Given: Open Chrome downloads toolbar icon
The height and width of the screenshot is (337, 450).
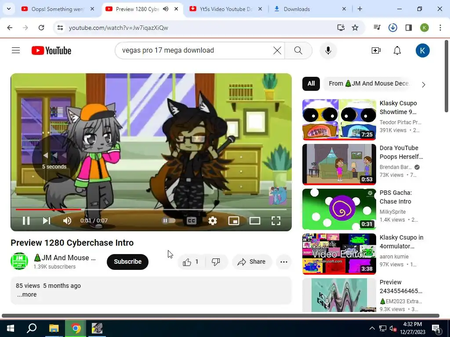Looking at the screenshot, I should coord(392,28).
